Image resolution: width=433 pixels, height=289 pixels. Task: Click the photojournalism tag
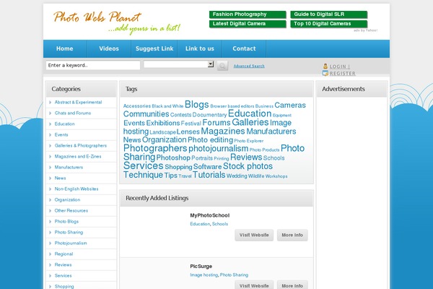coord(219,149)
